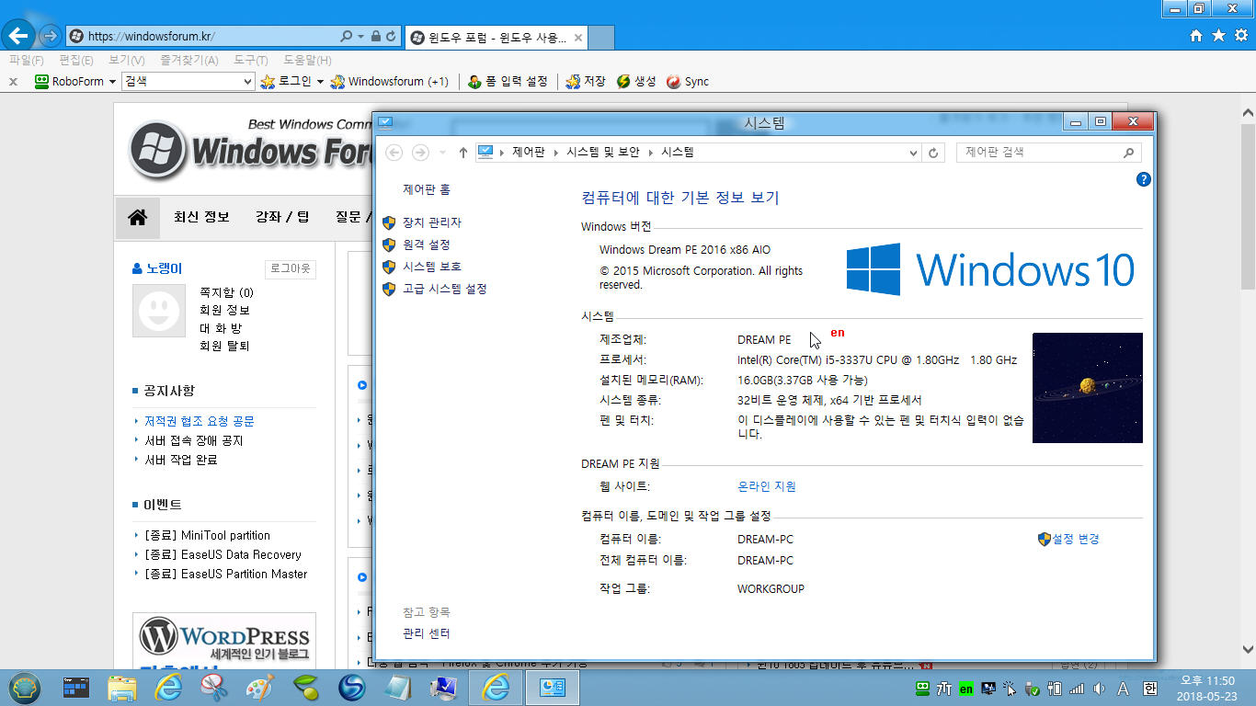The height and width of the screenshot is (706, 1256).
Task: Open 원격 설정 from the left pane
Action: coord(427,245)
